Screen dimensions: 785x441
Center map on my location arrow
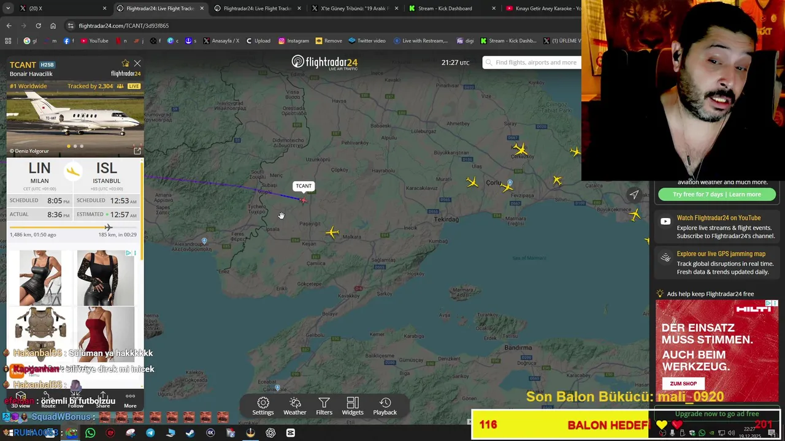(x=634, y=195)
